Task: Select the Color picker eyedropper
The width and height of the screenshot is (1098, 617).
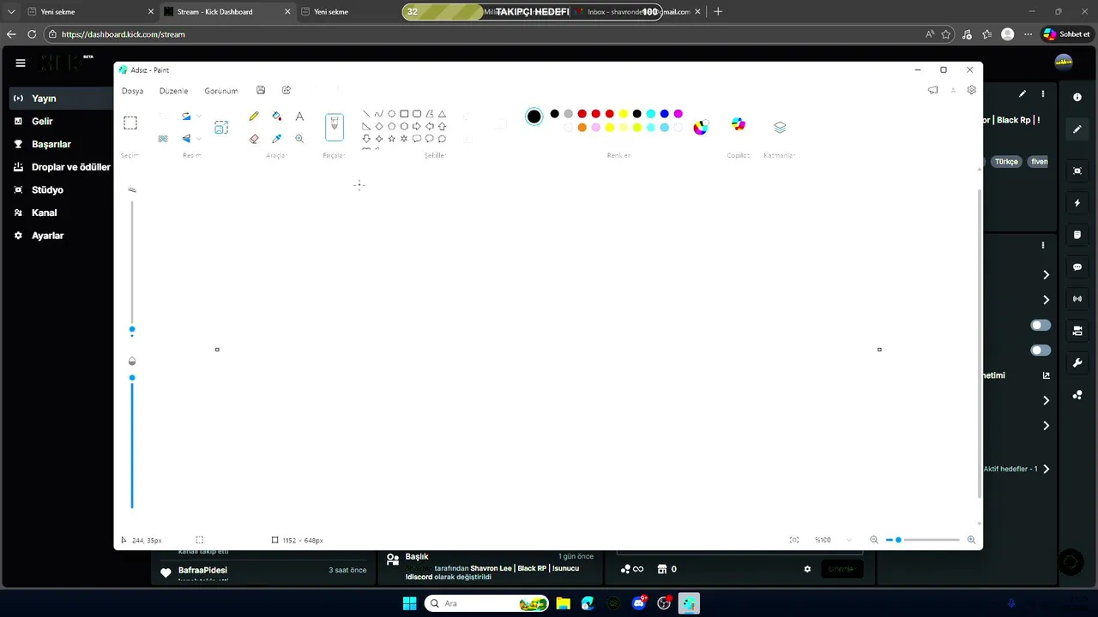Action: pyautogui.click(x=276, y=139)
